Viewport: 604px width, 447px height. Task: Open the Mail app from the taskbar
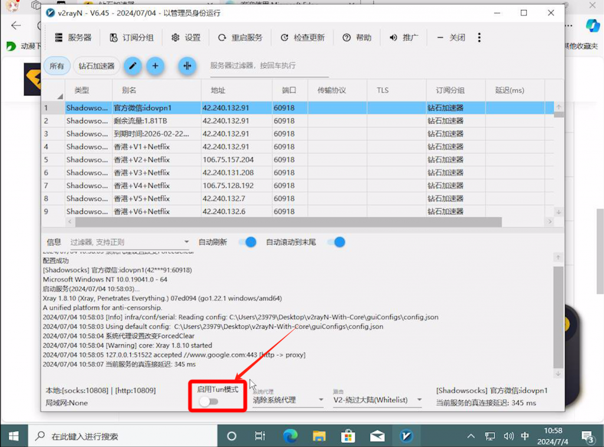coord(377,436)
